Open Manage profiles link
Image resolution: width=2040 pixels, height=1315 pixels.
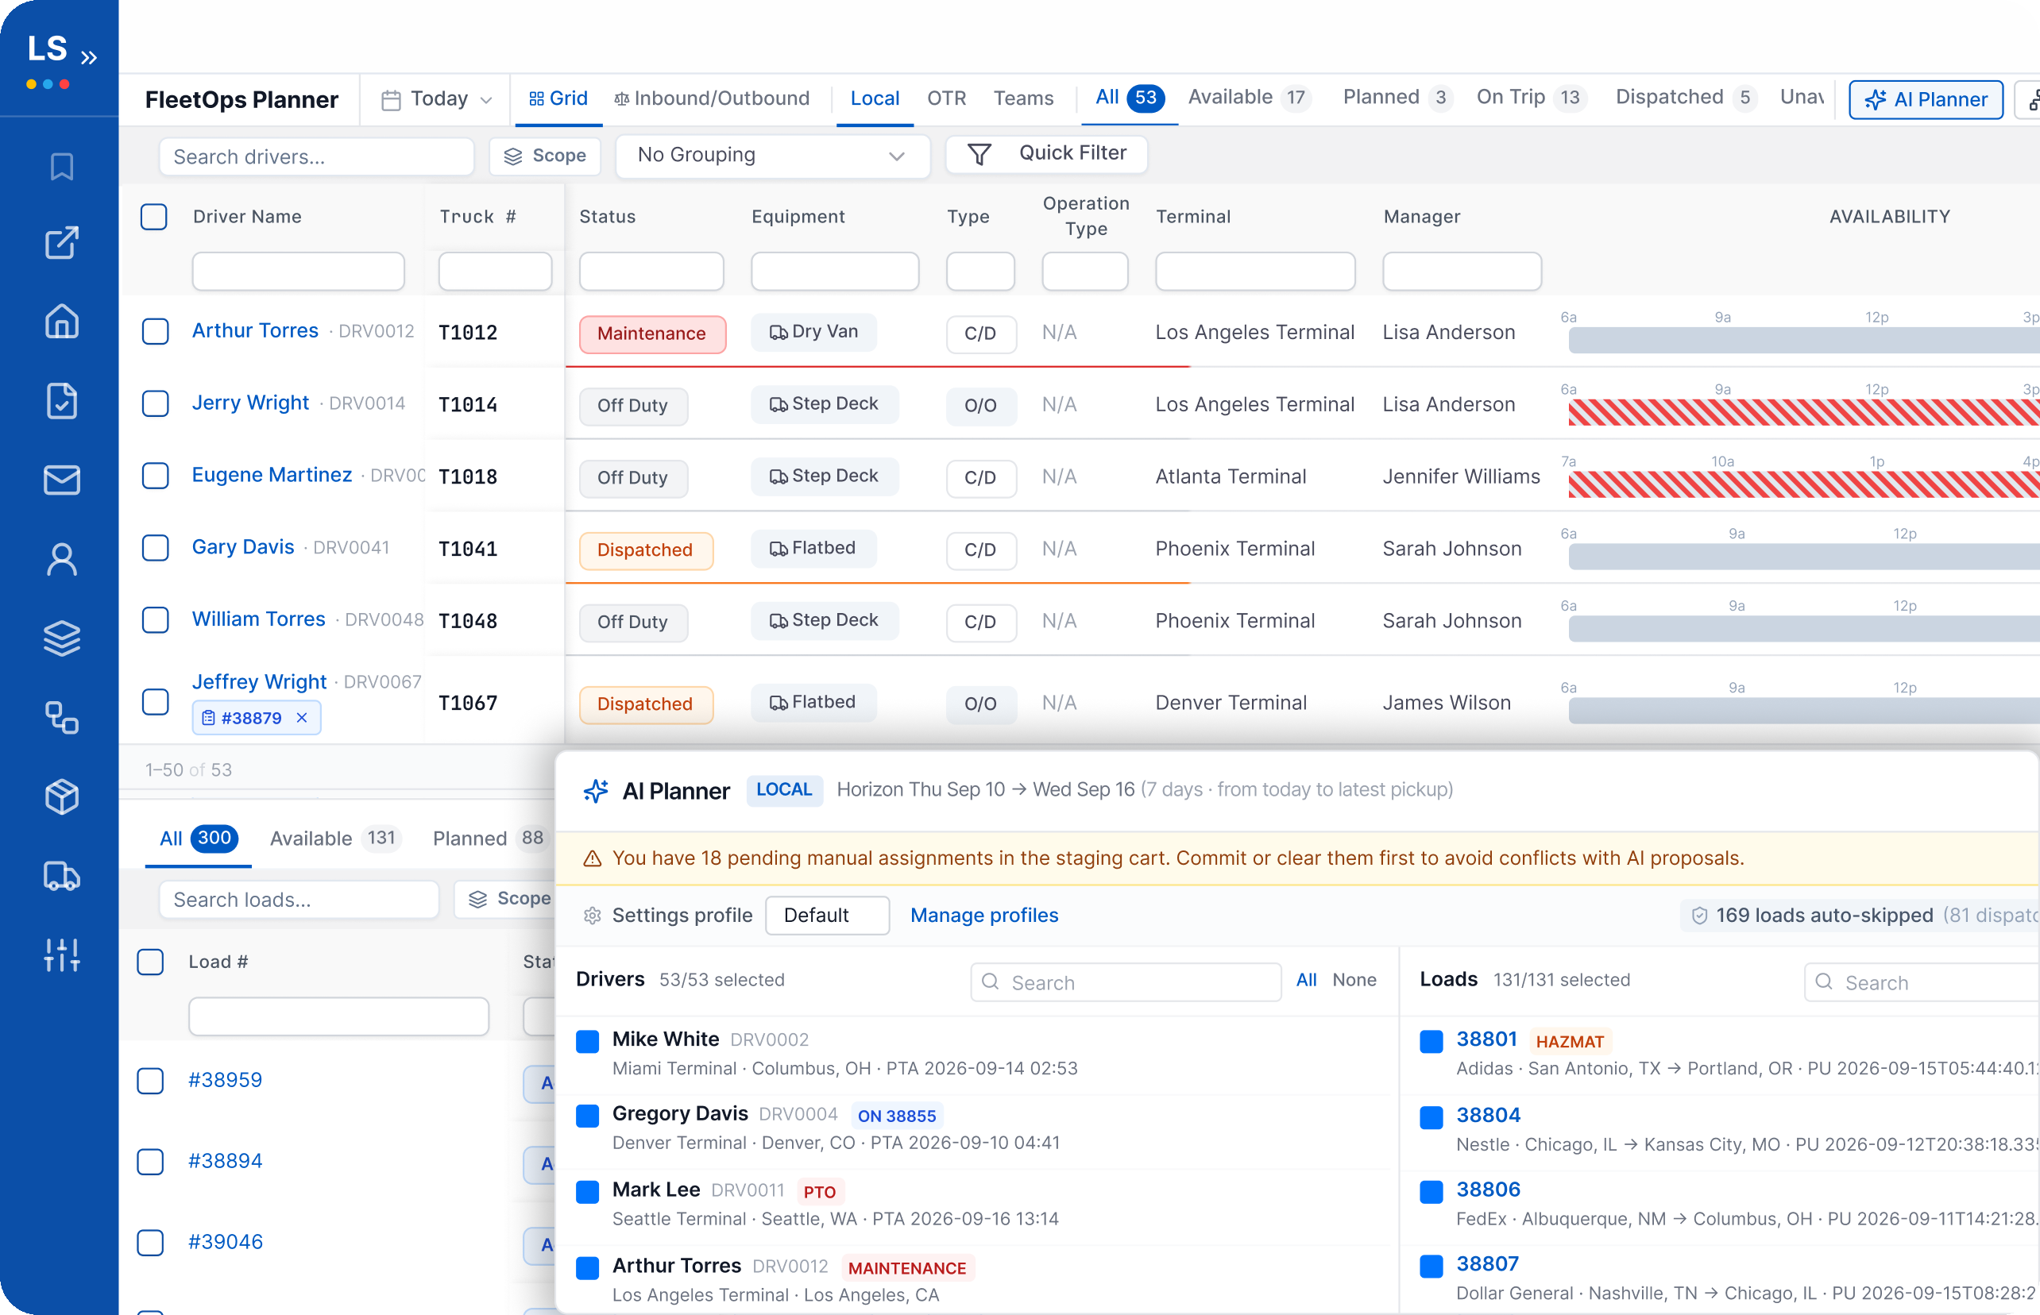tap(983, 916)
